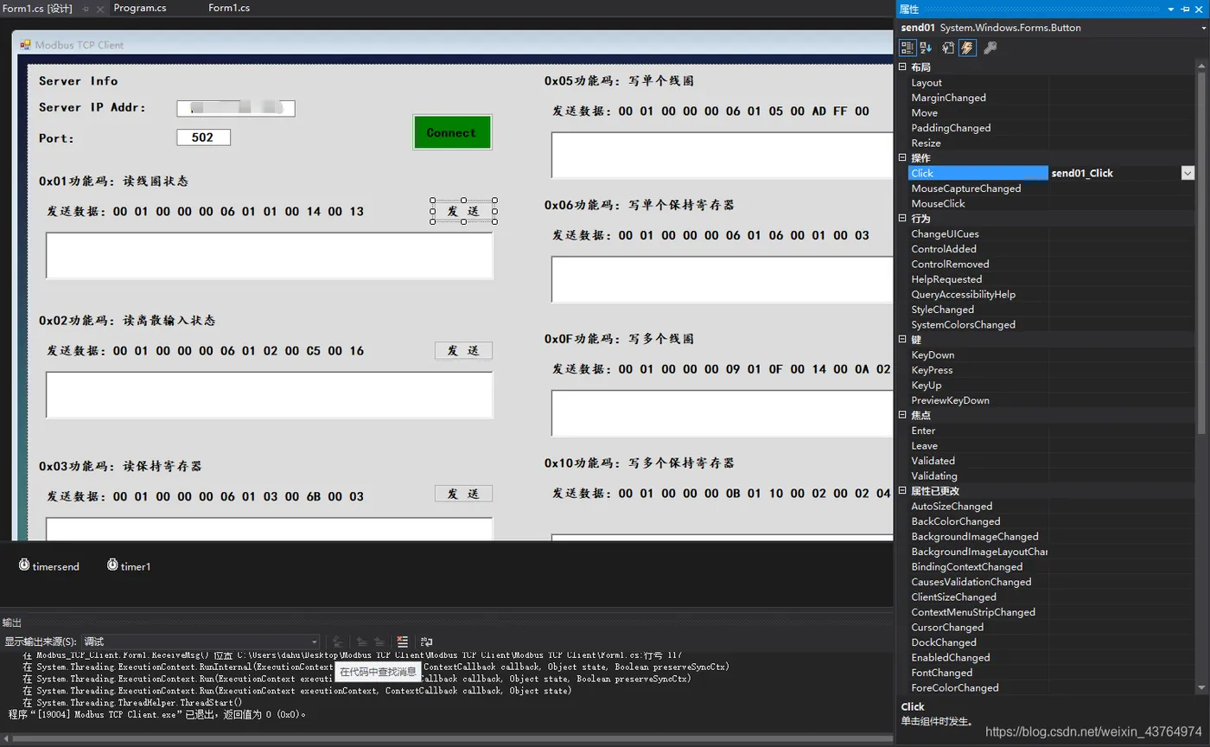Go to previous message in Output toolbar

click(361, 642)
